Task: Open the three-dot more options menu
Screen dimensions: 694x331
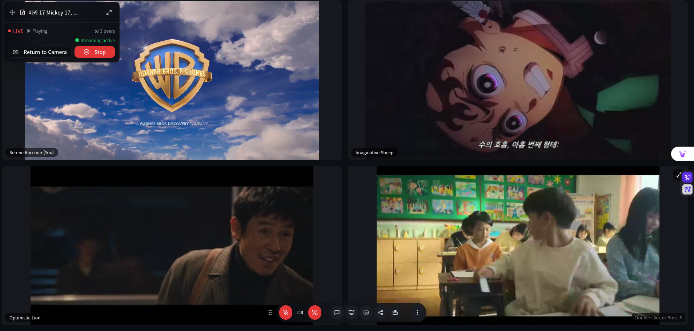Action: tap(417, 312)
